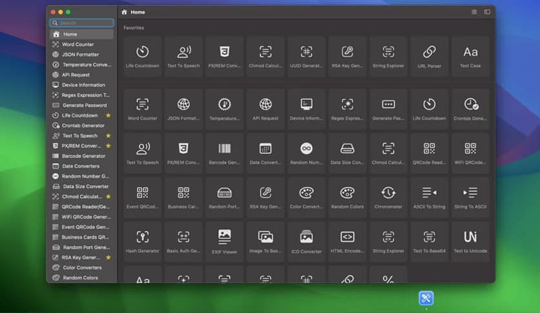Open Text Case in Favorites row
This screenshot has width=540, height=313.
[470, 56]
